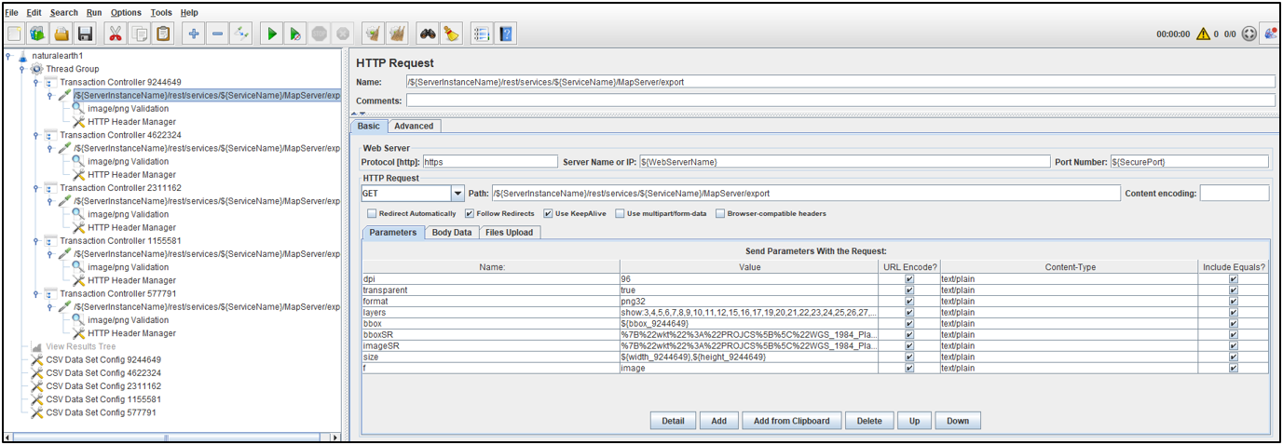Click the Add from Clipboard button

click(791, 421)
